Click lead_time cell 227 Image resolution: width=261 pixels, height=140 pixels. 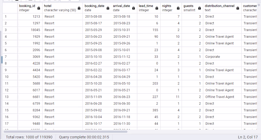149,97
